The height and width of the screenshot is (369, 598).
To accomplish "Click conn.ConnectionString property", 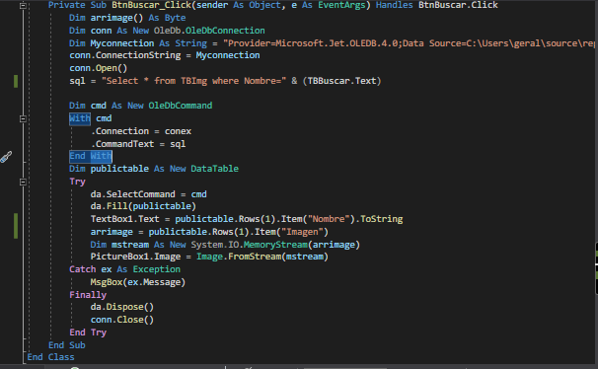I will click(x=125, y=55).
